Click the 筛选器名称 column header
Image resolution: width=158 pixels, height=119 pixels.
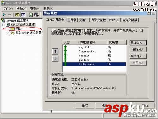coord(93,43)
